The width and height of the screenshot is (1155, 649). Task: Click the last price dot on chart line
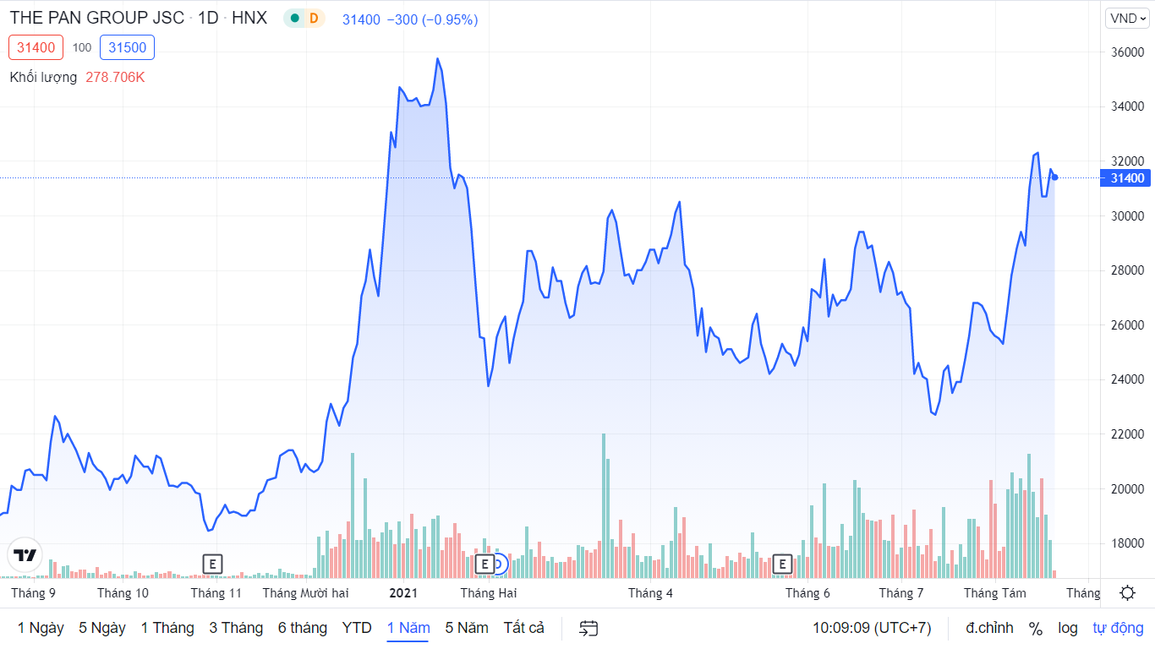point(1054,177)
